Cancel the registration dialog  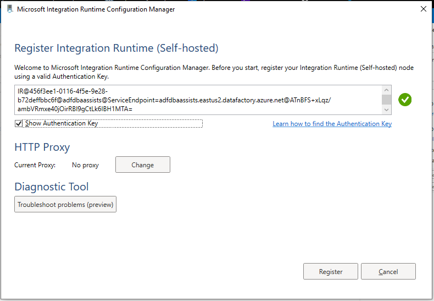388,271
